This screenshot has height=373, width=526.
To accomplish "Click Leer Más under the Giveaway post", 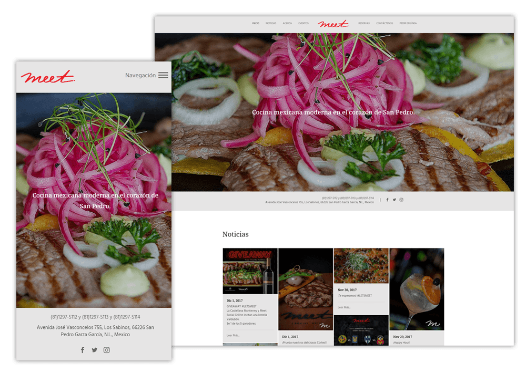I will tap(233, 335).
